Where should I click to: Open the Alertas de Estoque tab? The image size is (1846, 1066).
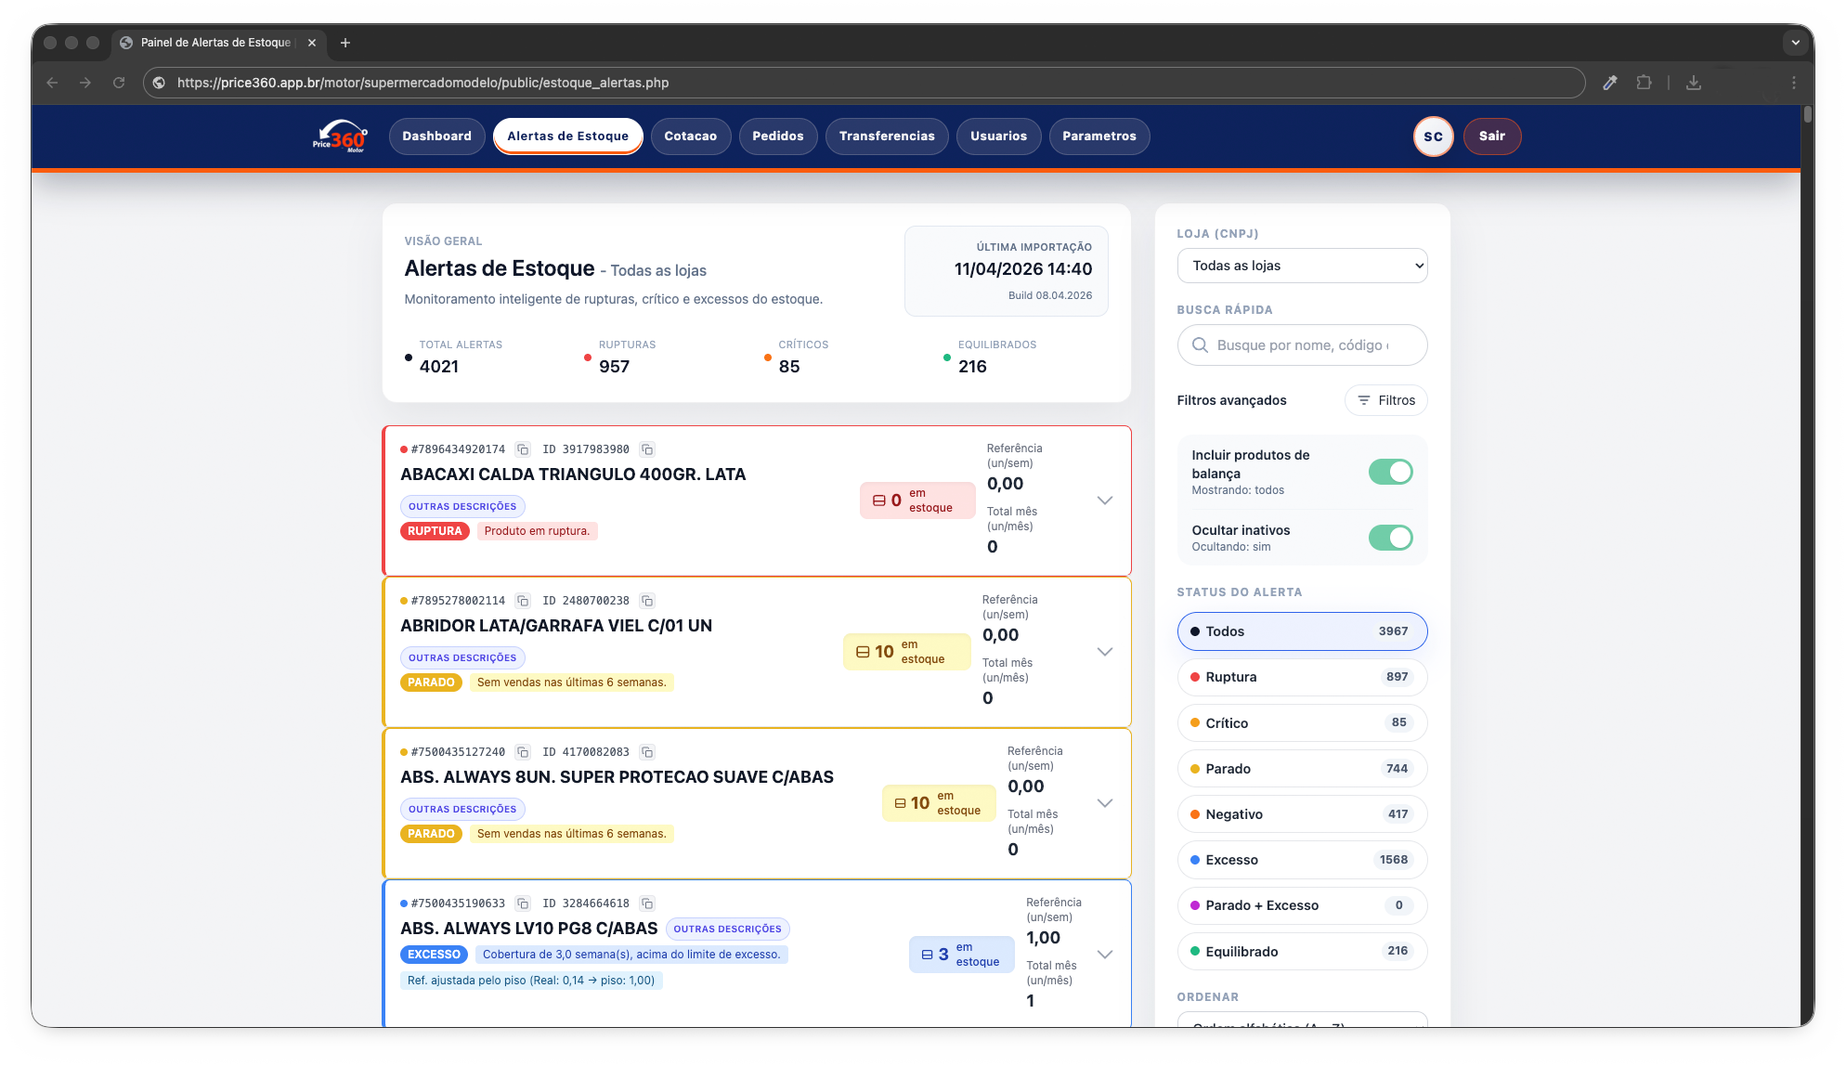pyautogui.click(x=567, y=136)
